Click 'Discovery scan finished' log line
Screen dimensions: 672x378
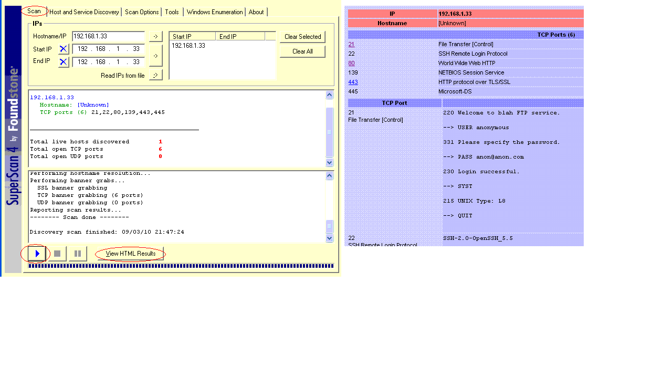click(x=107, y=232)
